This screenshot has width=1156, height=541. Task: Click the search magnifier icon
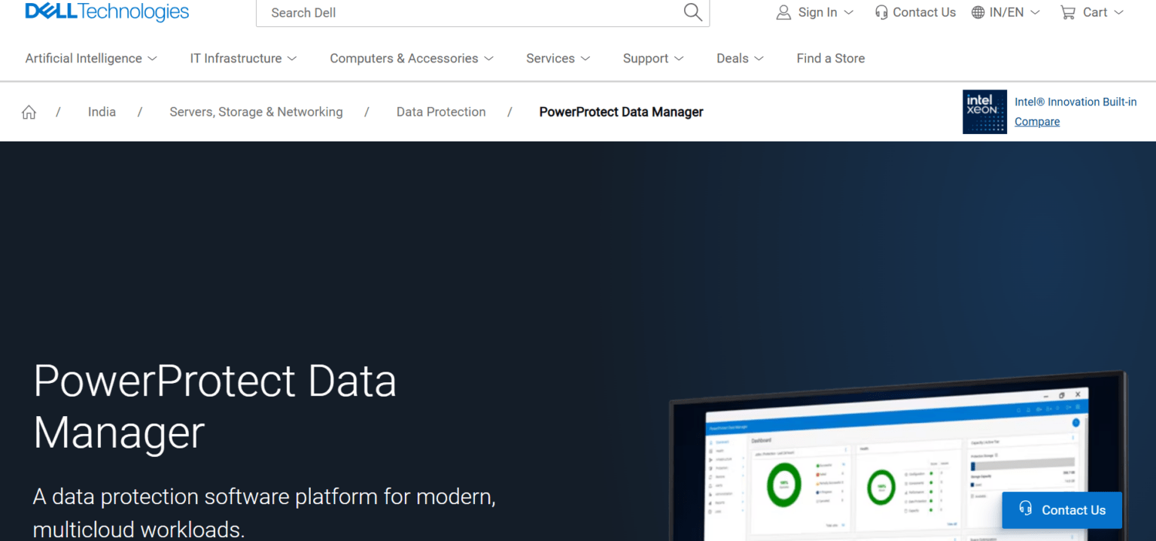pos(691,12)
